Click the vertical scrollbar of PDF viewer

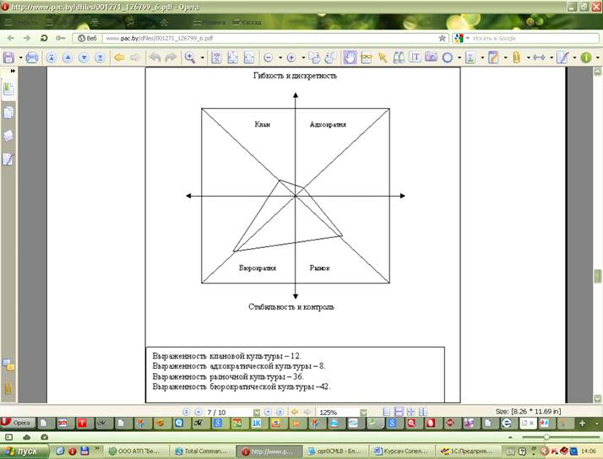point(597,169)
